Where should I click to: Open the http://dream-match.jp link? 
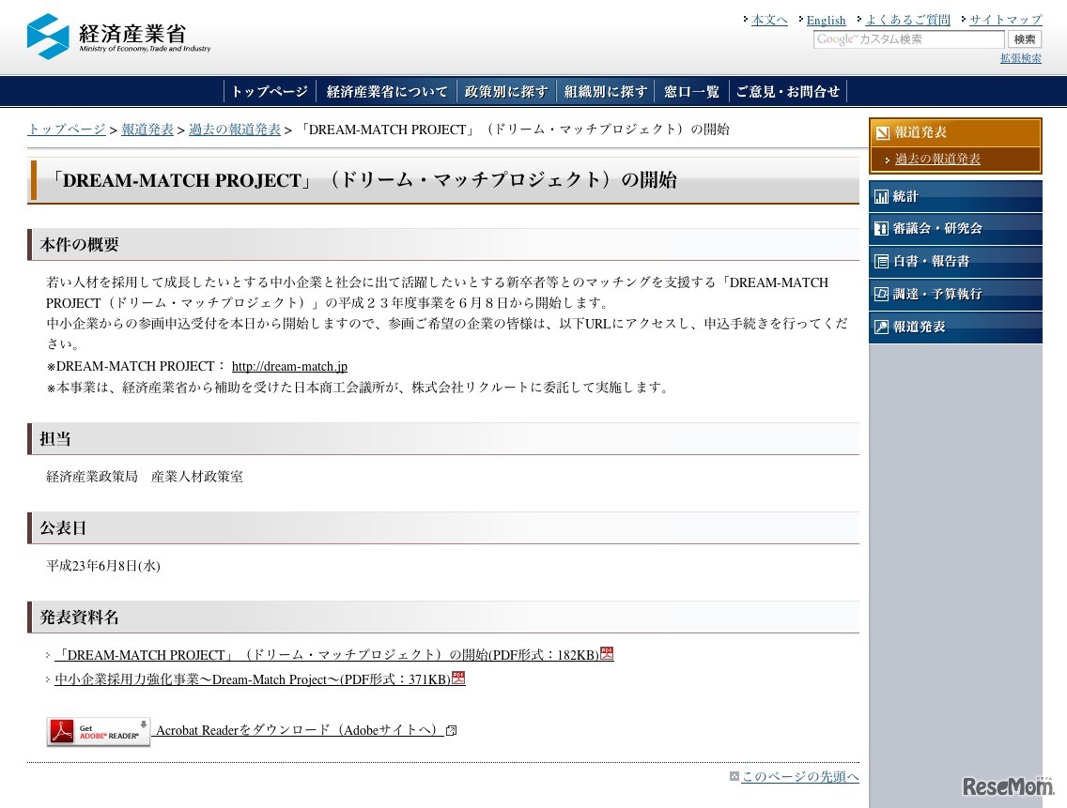click(x=289, y=366)
